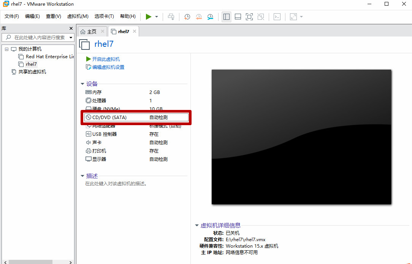Collapse the 虚拟机详细信息 section
Screen dimensions: 412x264
tap(197, 225)
